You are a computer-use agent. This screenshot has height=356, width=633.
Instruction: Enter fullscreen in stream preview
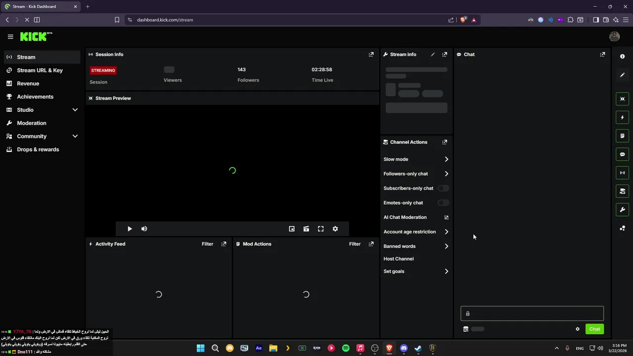[320, 228]
